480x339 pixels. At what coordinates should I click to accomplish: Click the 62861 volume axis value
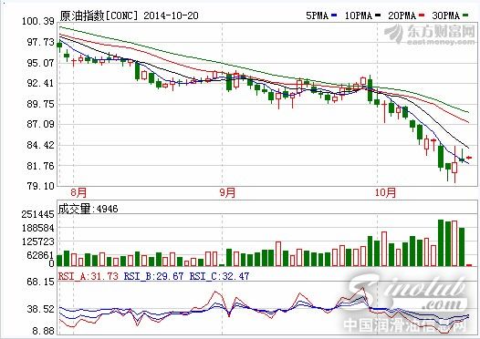[41, 255]
